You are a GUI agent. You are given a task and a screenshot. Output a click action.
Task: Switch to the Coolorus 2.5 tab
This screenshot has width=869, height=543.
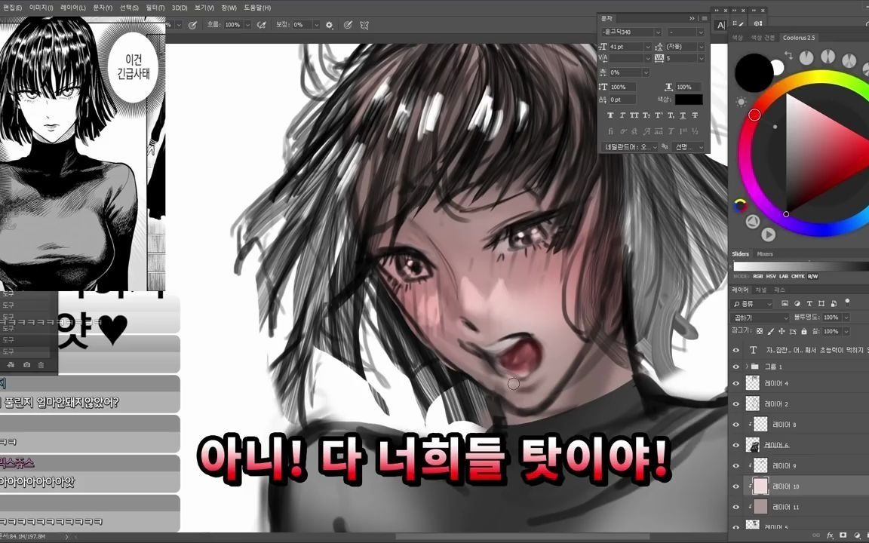(x=799, y=38)
